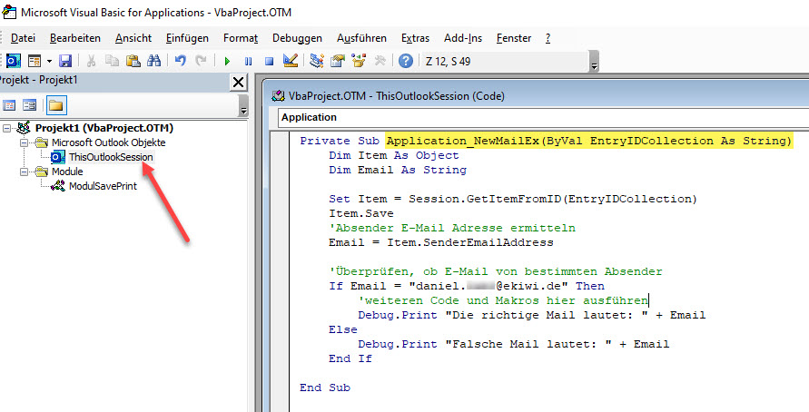This screenshot has height=412, width=809.
Task: Open the Ausführen menu
Action: click(361, 38)
